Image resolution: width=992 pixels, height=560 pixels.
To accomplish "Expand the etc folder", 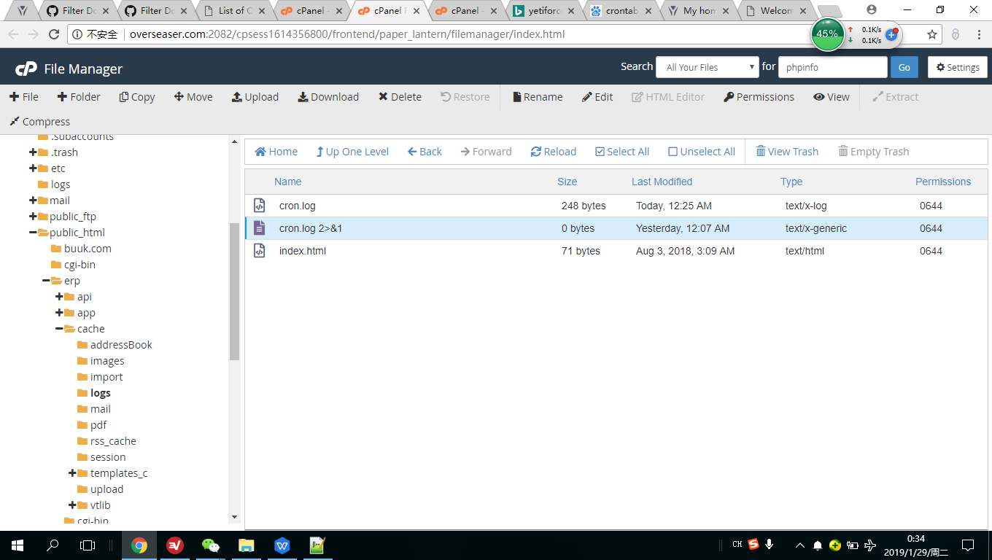I will coord(33,168).
